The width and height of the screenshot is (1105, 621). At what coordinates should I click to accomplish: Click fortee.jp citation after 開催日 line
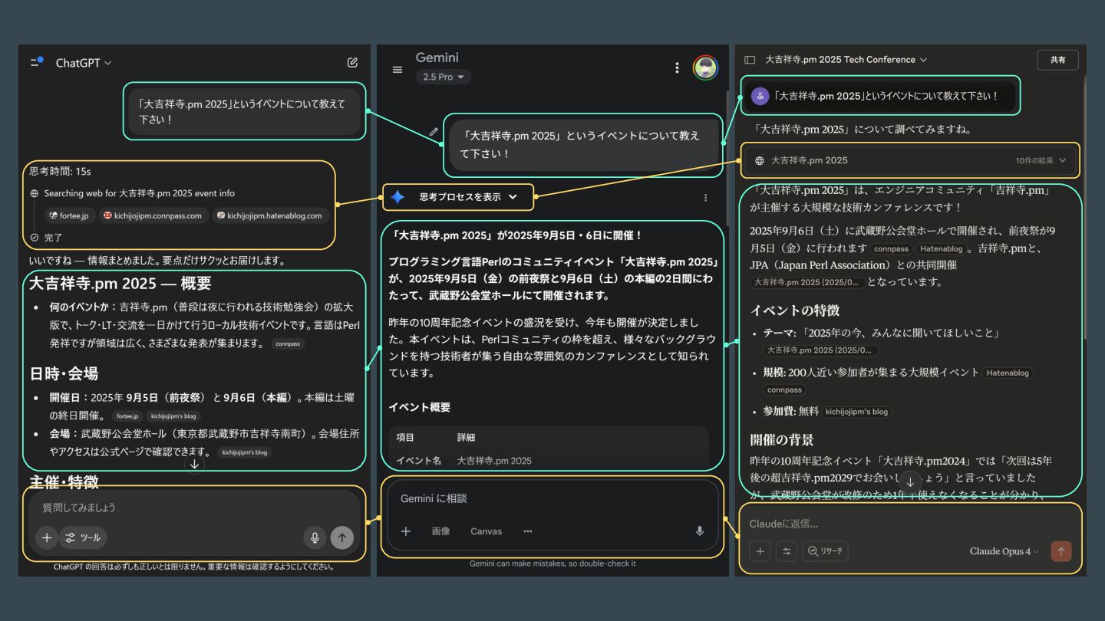coord(127,416)
